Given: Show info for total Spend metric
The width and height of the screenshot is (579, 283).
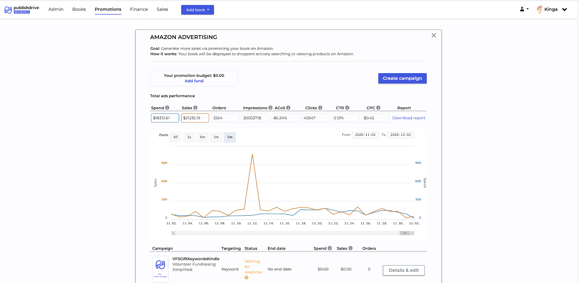Looking at the screenshot, I should 167,108.
